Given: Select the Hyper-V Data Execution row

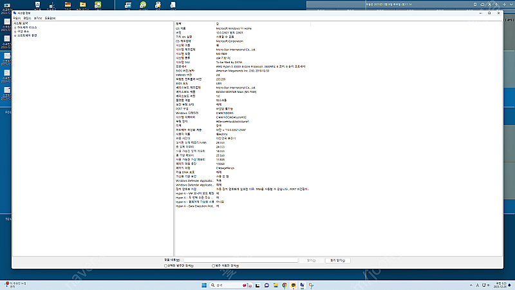Looking at the screenshot, I should 243,206.
